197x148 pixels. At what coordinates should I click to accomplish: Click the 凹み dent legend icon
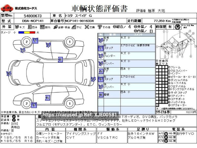[30, 27]
